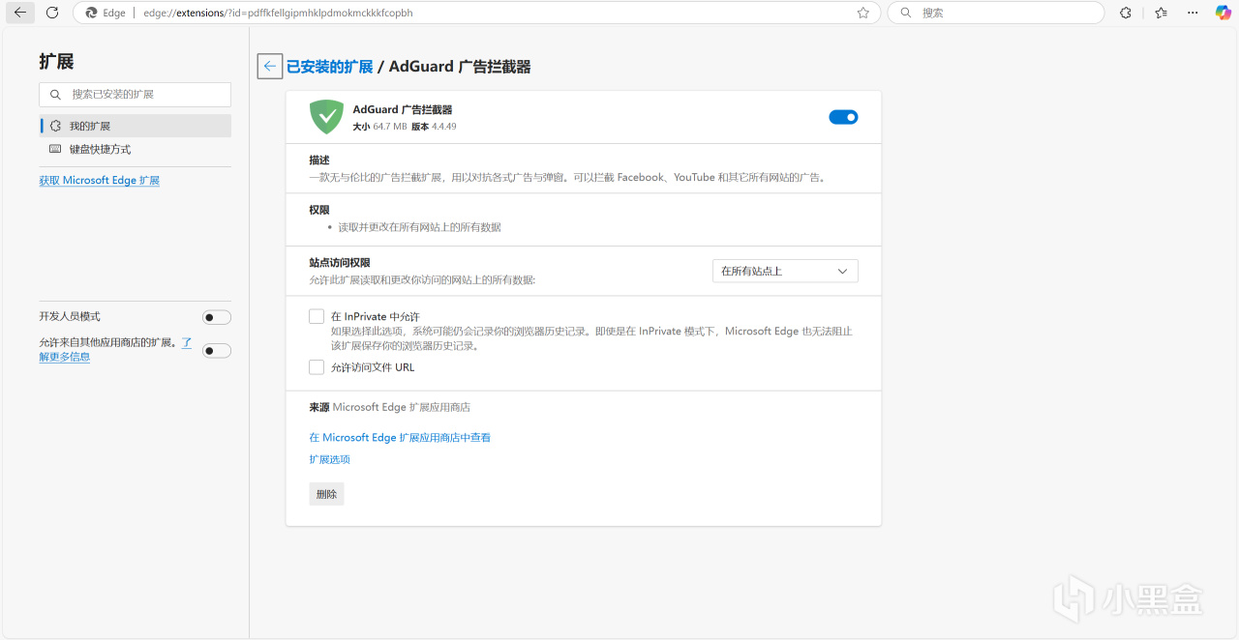Click the 描述 heading
1239x640 pixels.
pyautogui.click(x=319, y=160)
